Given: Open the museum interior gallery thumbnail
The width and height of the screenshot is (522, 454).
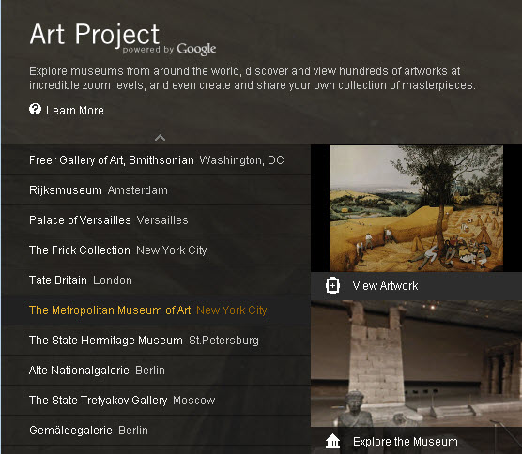Looking at the screenshot, I should tap(416, 364).
